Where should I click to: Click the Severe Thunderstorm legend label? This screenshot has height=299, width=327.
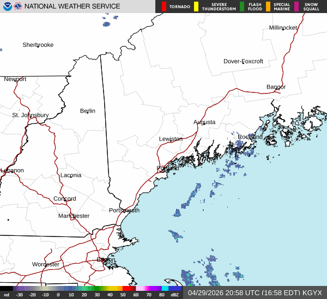pos(219,7)
